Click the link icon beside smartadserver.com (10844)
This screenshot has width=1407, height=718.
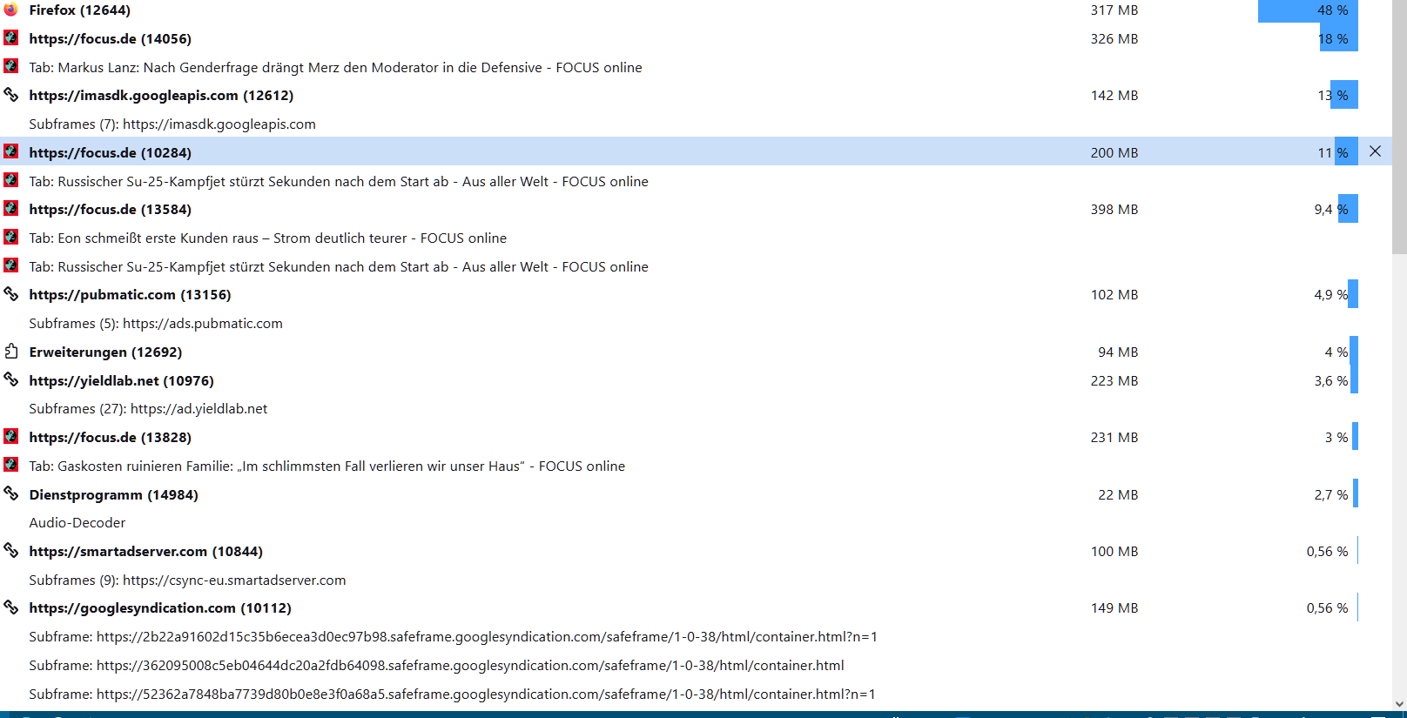coord(10,550)
